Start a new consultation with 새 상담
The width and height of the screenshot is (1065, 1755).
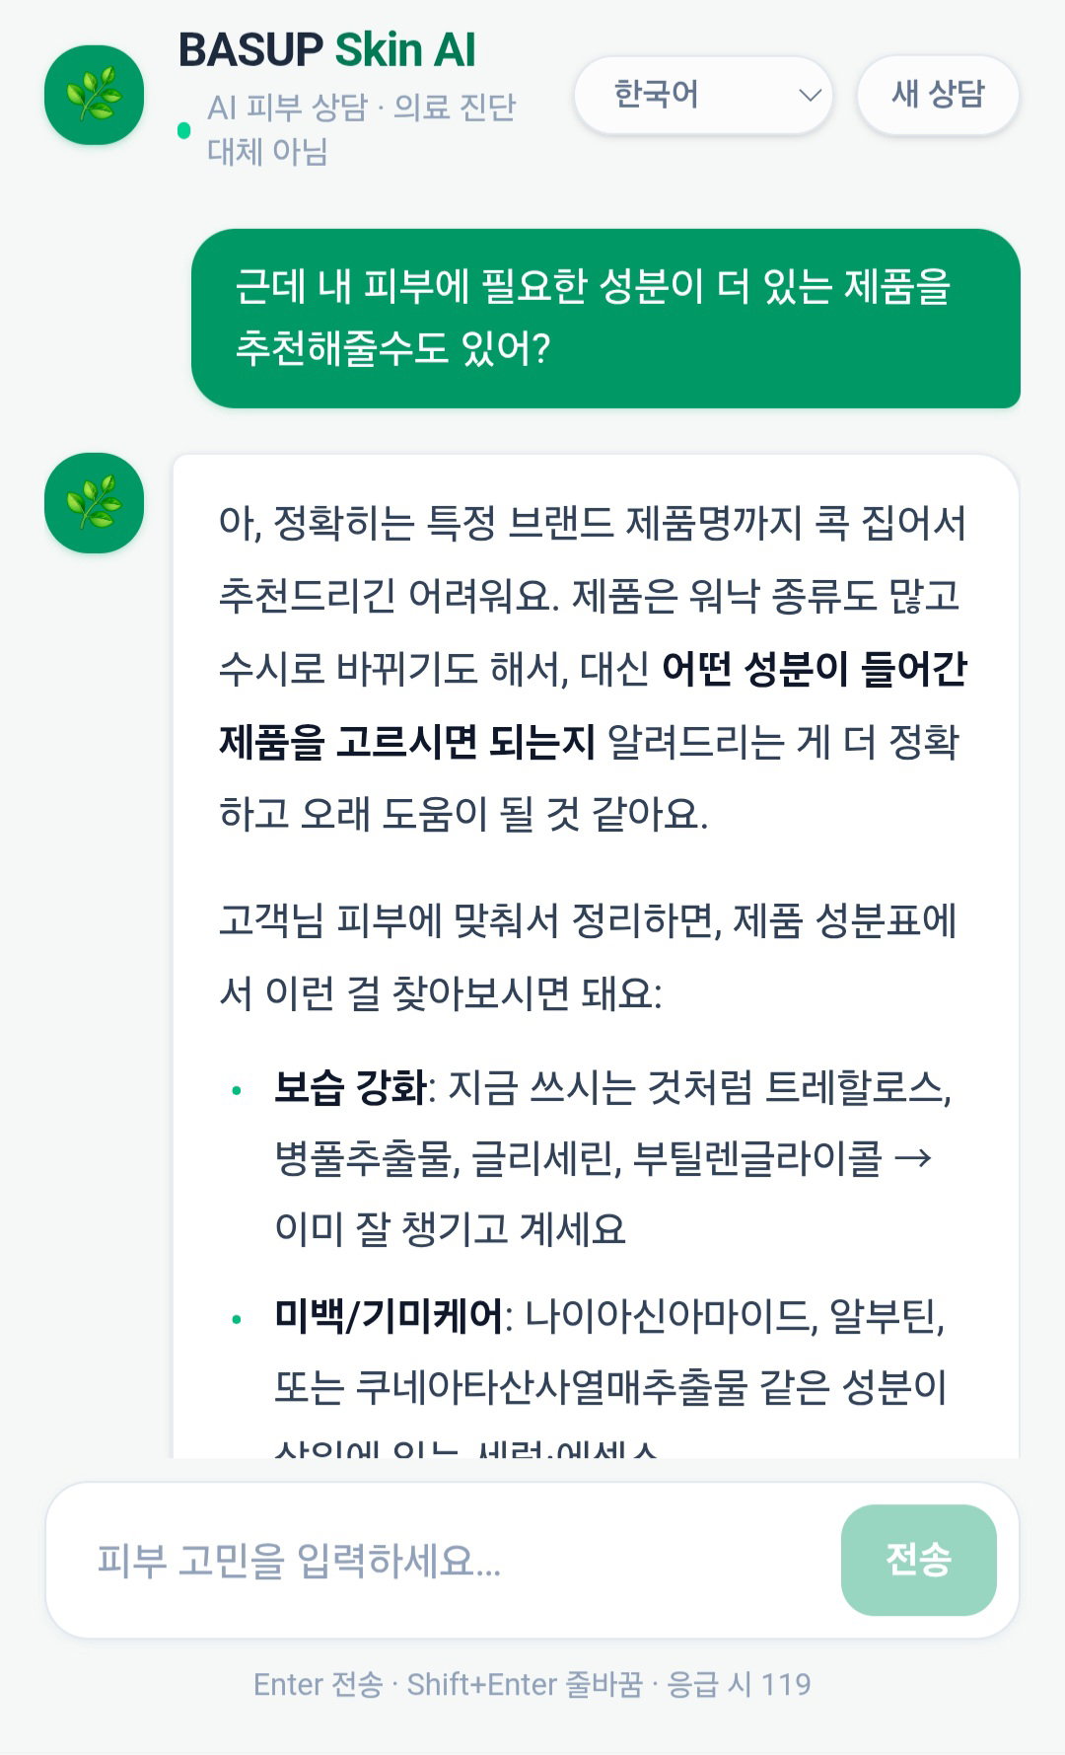tap(938, 95)
